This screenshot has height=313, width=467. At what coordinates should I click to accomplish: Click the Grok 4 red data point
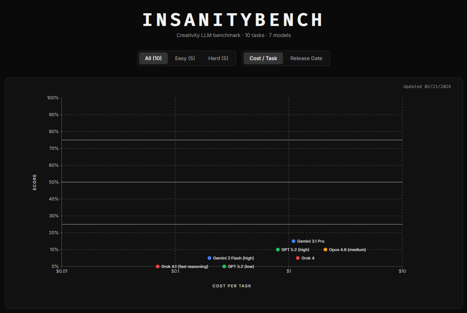[x=298, y=258]
